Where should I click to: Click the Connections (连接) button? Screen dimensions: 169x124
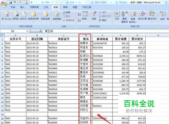click(x=67, y=12)
